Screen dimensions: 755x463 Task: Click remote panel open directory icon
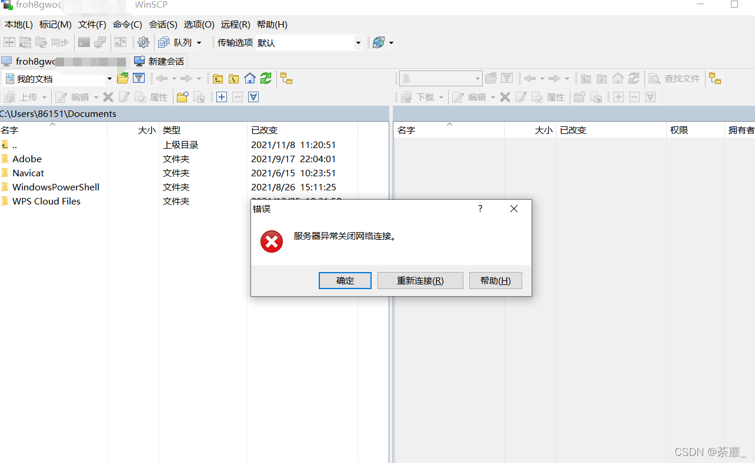point(491,78)
